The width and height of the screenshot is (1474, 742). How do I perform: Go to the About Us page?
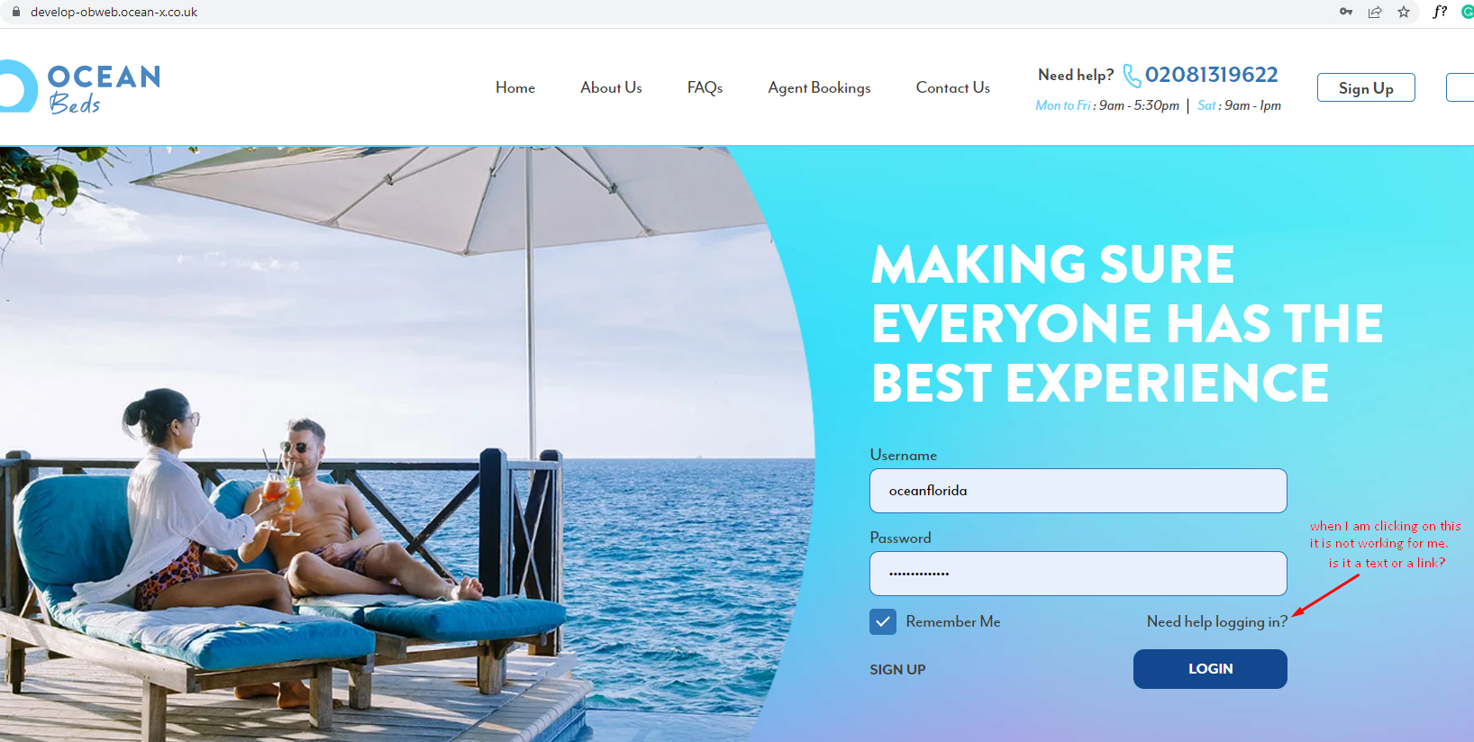click(x=611, y=87)
